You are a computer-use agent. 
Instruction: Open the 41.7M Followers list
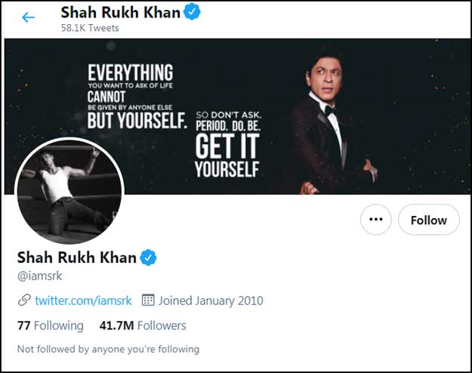[143, 325]
